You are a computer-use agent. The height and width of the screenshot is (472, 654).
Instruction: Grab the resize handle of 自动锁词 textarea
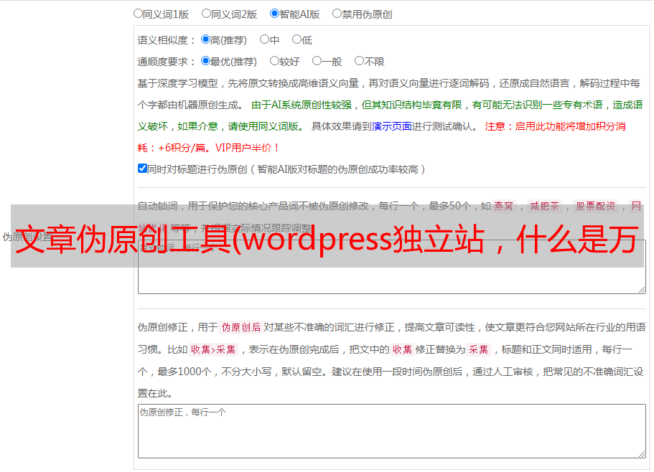[642, 290]
